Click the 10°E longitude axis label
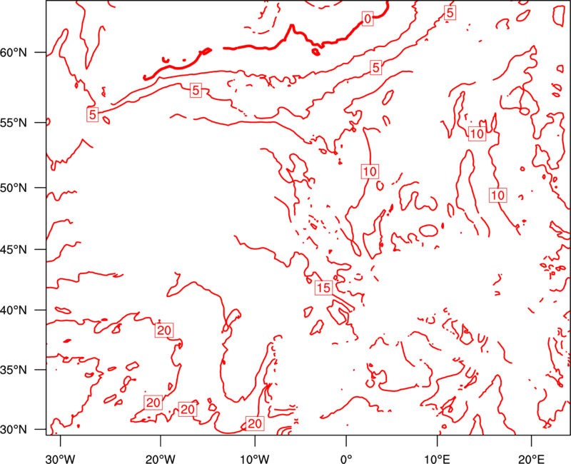 pyautogui.click(x=437, y=458)
